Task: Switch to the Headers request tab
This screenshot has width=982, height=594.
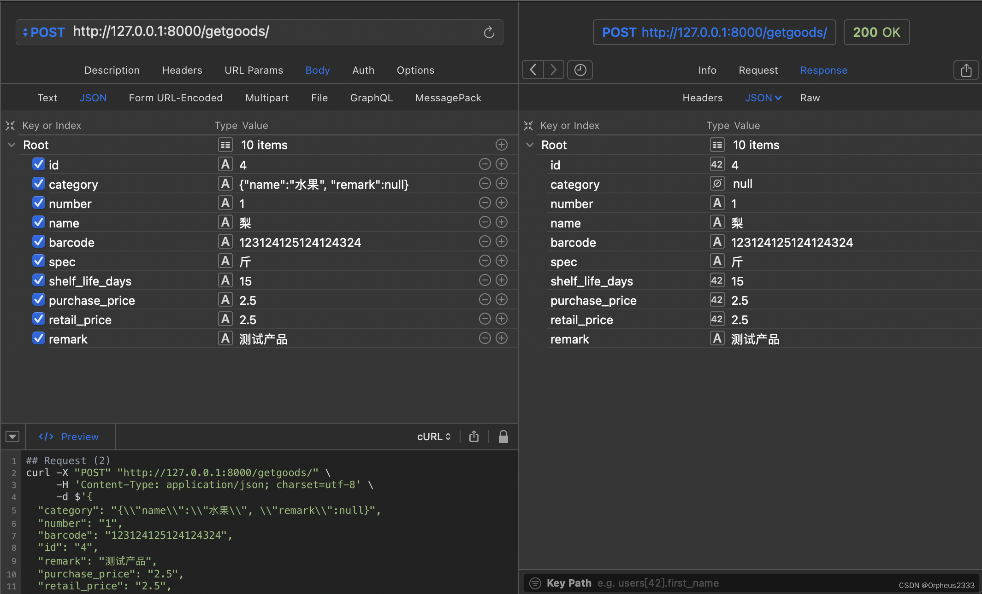Action: (x=182, y=70)
